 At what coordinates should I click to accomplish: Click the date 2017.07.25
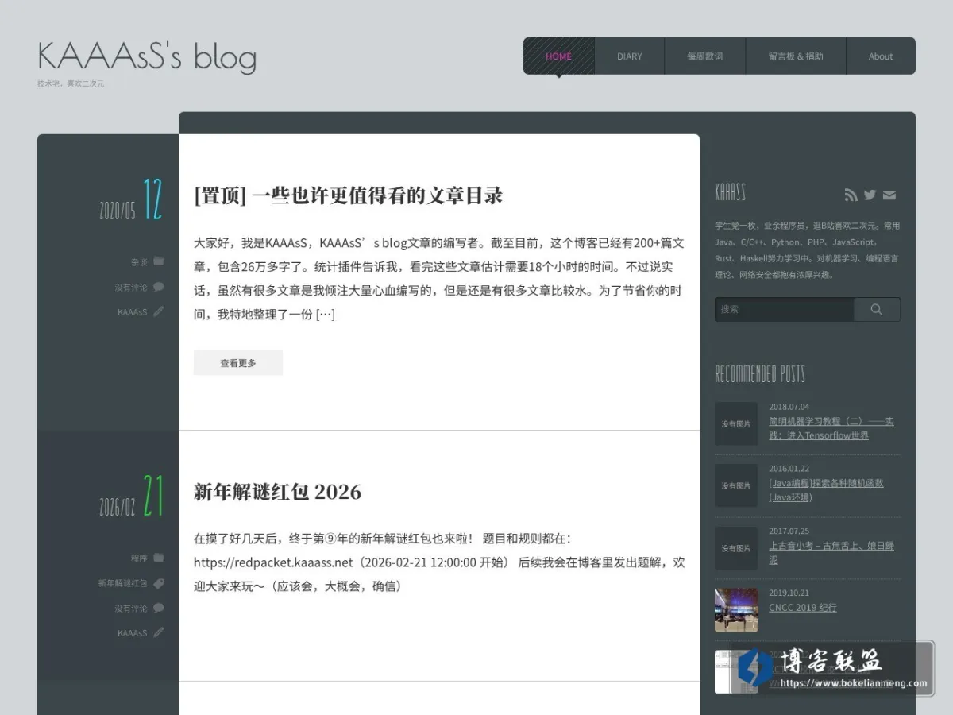(789, 531)
